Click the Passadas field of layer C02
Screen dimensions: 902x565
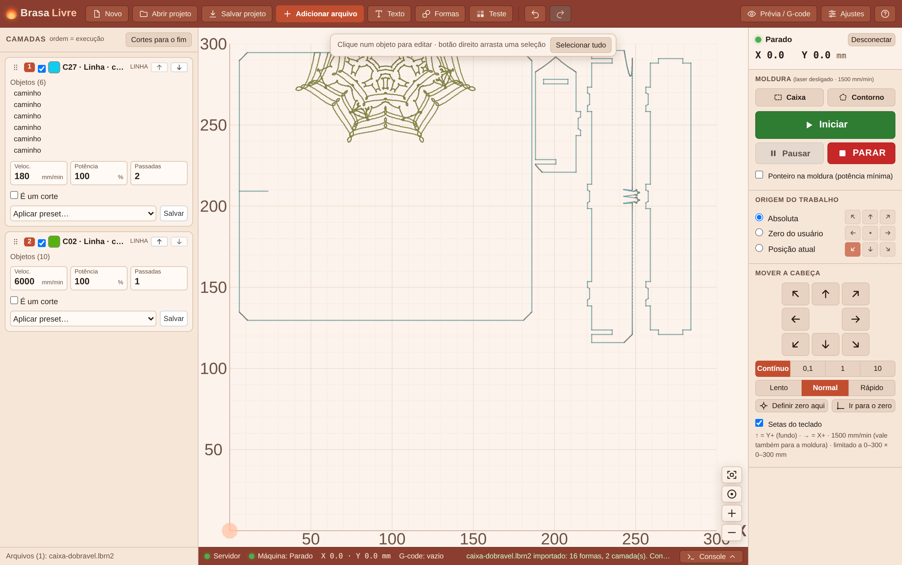(159, 278)
